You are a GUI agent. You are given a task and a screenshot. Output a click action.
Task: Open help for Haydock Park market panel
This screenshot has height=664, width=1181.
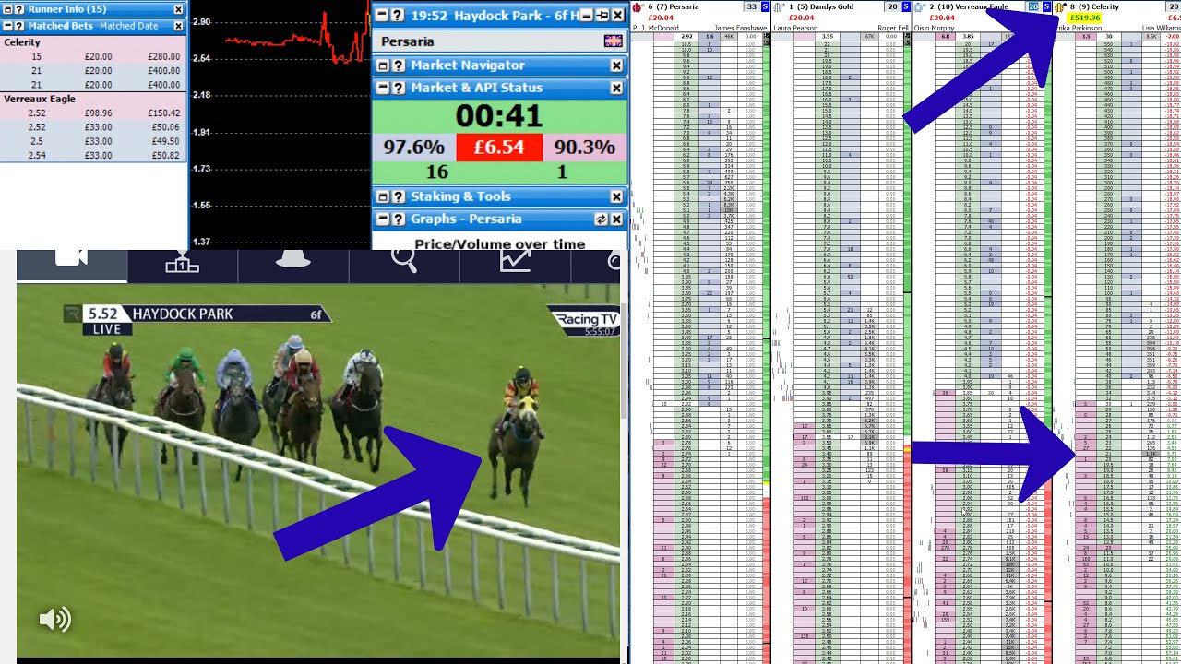coord(399,16)
